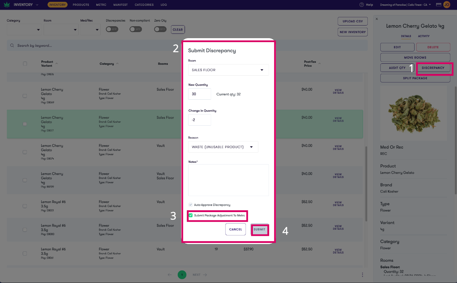Screen dimensions: 457x283
Task: Switch to the Details tab
Action: pyautogui.click(x=406, y=36)
